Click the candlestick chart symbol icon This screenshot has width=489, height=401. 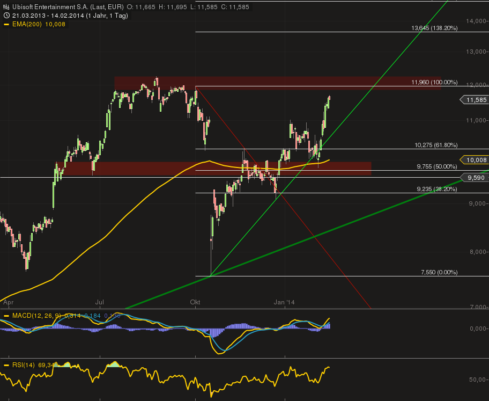pyautogui.click(x=5, y=7)
